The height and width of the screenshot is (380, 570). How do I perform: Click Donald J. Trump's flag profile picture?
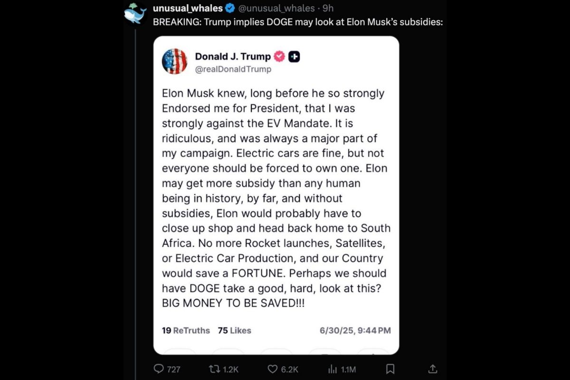click(174, 61)
